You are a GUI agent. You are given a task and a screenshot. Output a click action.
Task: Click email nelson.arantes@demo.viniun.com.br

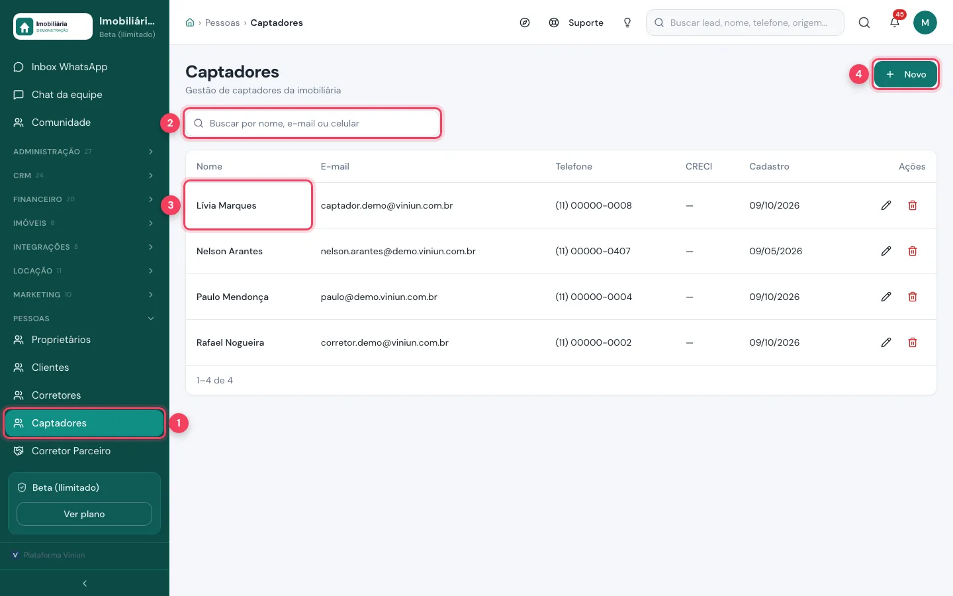click(x=398, y=251)
